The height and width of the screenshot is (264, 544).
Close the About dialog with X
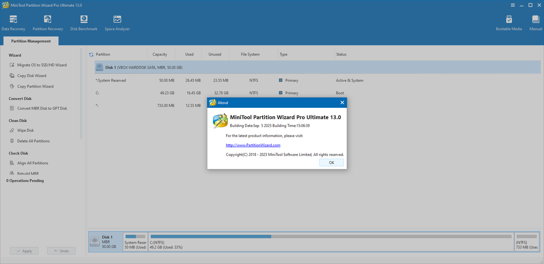[342, 102]
